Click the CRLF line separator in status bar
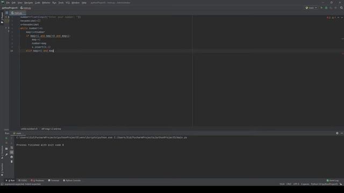 (289, 184)
